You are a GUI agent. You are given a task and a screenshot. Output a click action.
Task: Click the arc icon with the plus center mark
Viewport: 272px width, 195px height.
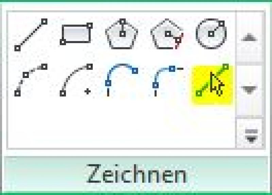76,80
